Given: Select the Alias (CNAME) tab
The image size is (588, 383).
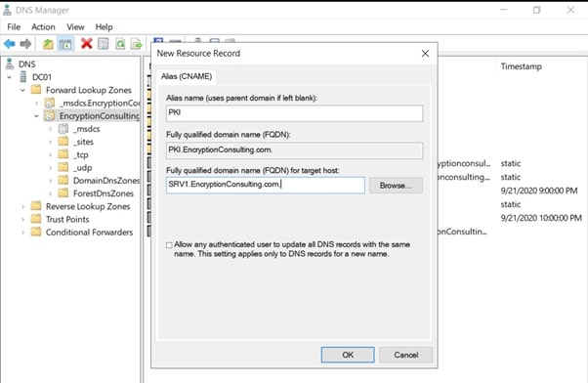Looking at the screenshot, I should click(x=187, y=76).
